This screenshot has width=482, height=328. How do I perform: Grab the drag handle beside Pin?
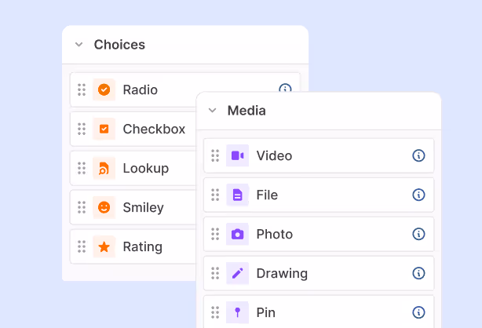(215, 312)
